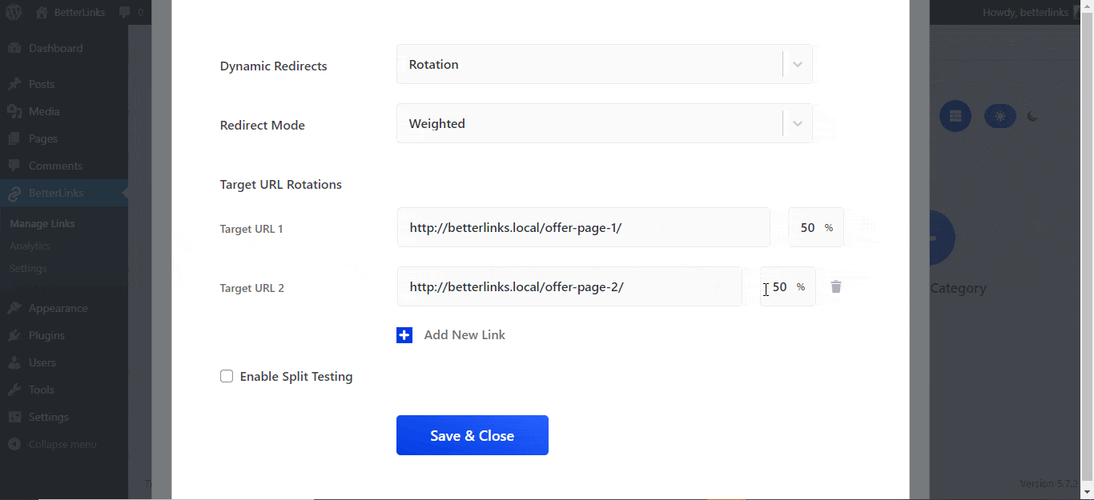Open the WordPress logo menu
The image size is (1094, 500).
(x=13, y=12)
